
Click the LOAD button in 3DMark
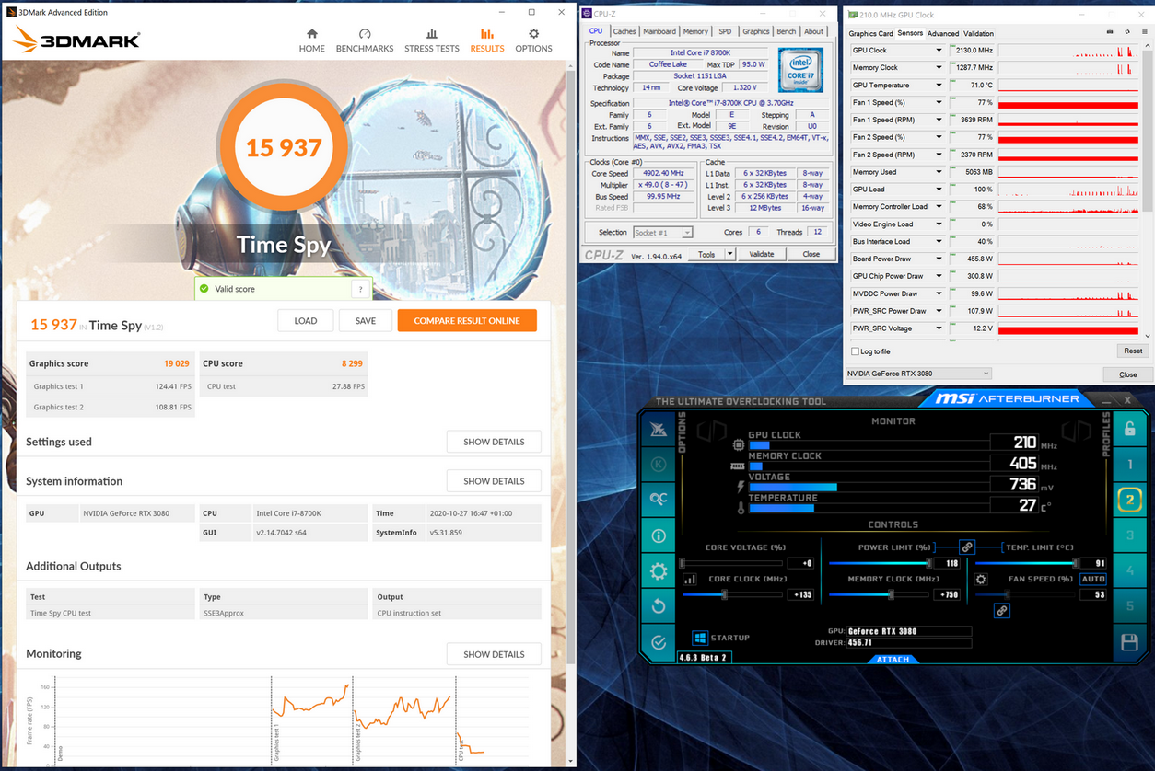coord(306,321)
